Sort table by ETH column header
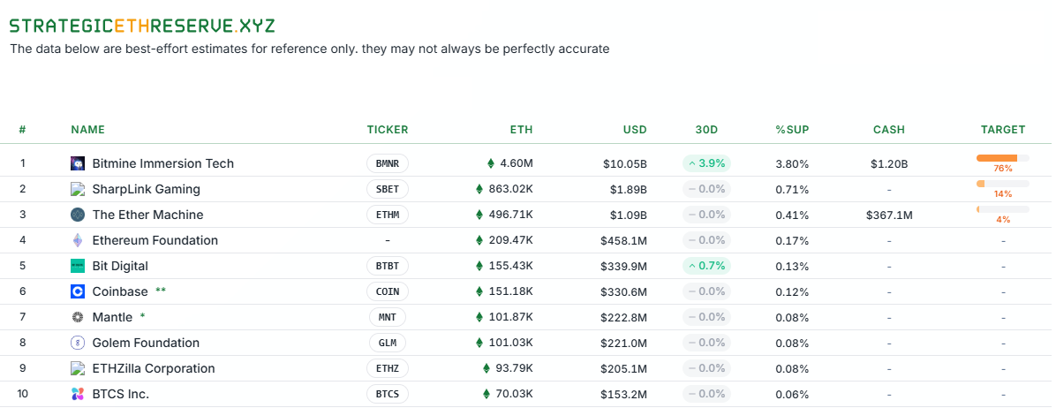Viewport: 1056px width, 408px height. tap(521, 130)
